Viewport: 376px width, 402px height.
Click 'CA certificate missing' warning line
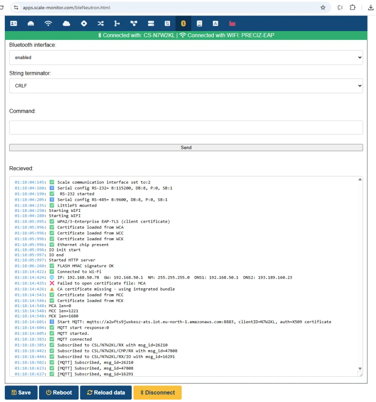94,289
